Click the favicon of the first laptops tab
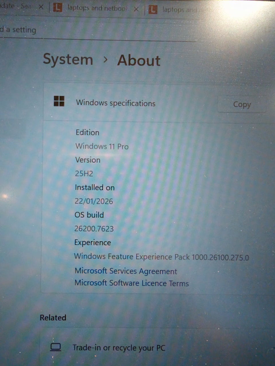275x366 pixels. point(58,7)
